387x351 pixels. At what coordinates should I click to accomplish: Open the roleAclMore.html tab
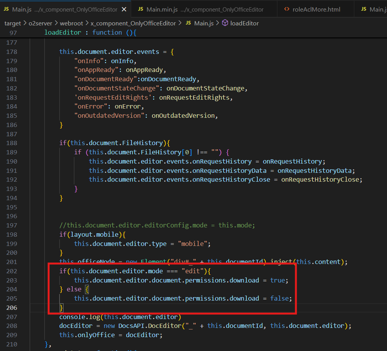coord(316,9)
